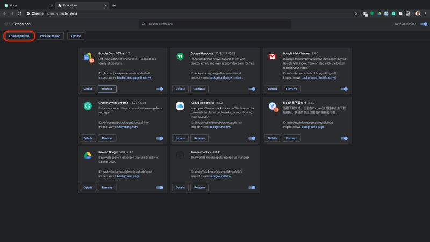Remove the iCloud Bookmarks extension
The height and width of the screenshot is (242, 430).
click(x=199, y=138)
